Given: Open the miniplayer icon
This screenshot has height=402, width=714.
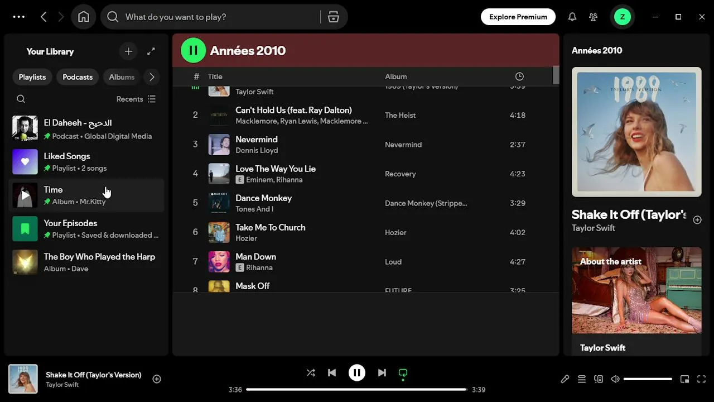Looking at the screenshot, I should (685, 379).
